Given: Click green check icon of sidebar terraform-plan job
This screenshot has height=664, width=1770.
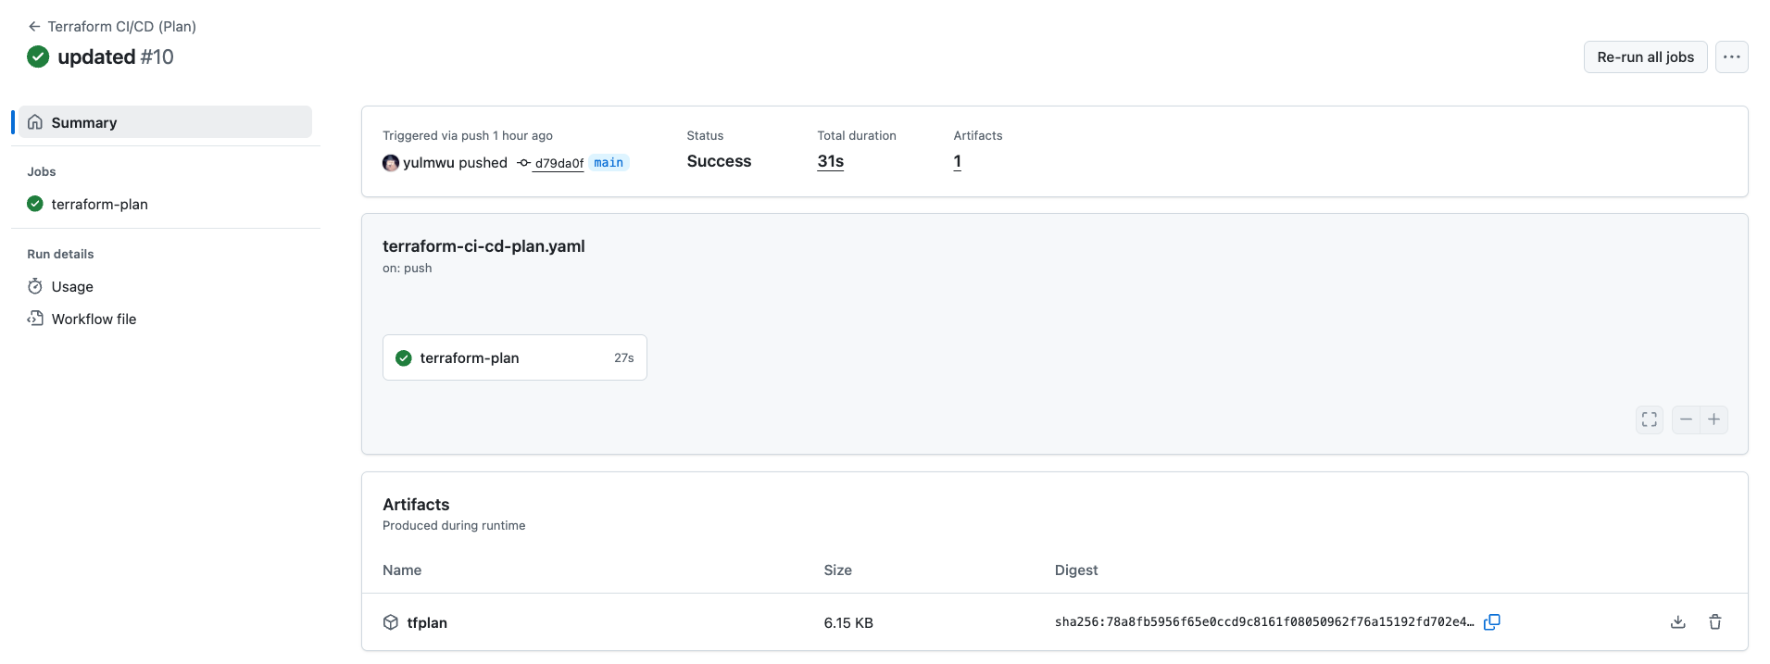Looking at the screenshot, I should click(x=35, y=204).
